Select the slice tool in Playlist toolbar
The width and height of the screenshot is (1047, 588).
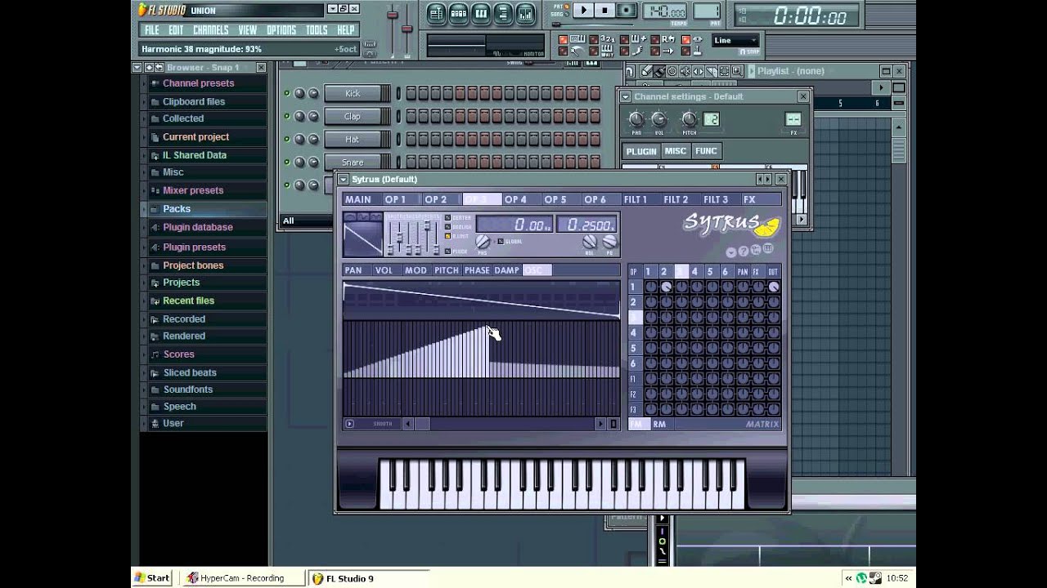pos(712,71)
